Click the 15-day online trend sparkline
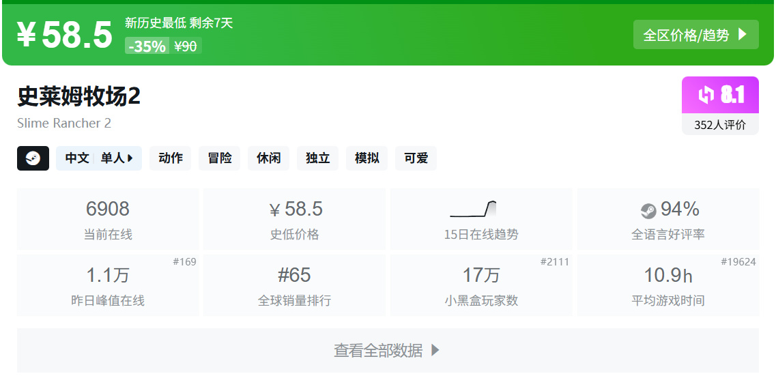776x376 pixels. 473,209
